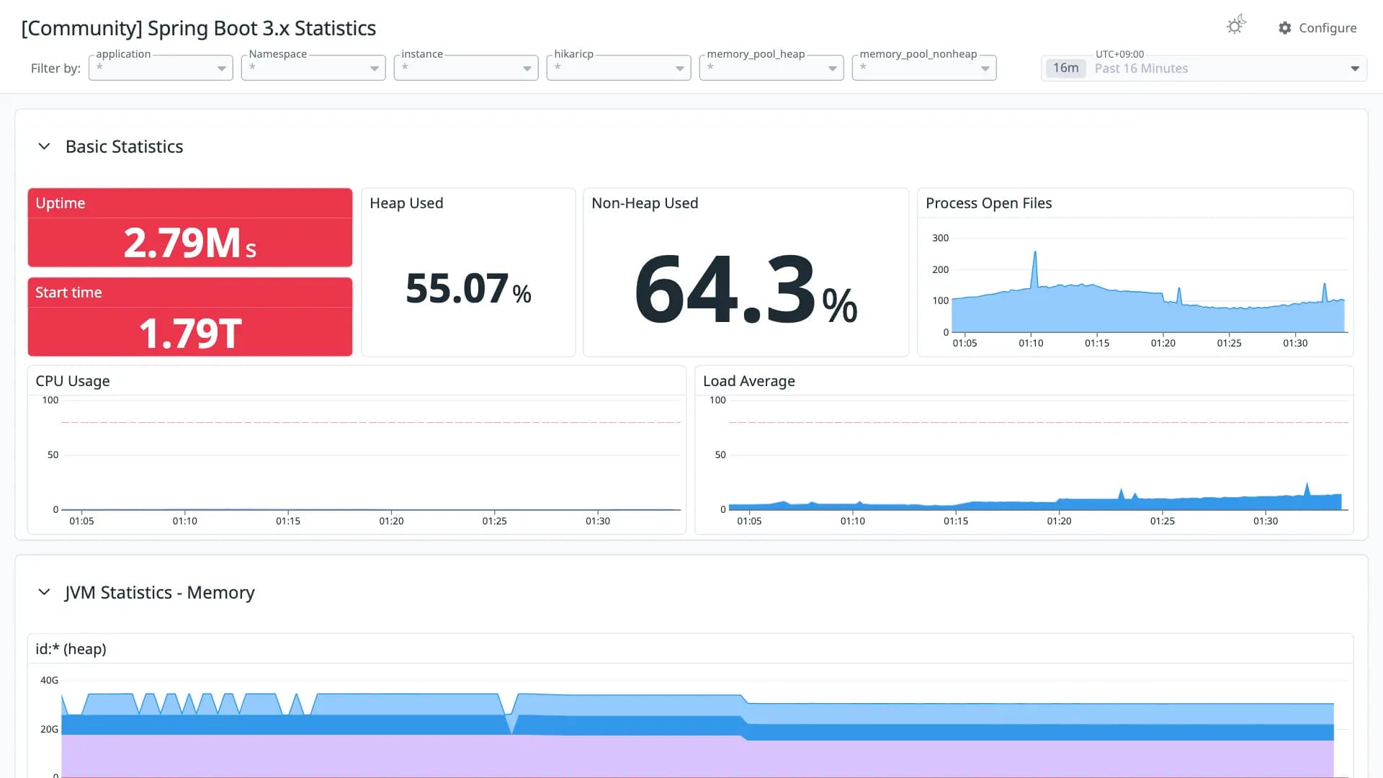Viewport: 1383px width, 778px height.
Task: Open the Namespace filter dropdown
Action: 313,68
